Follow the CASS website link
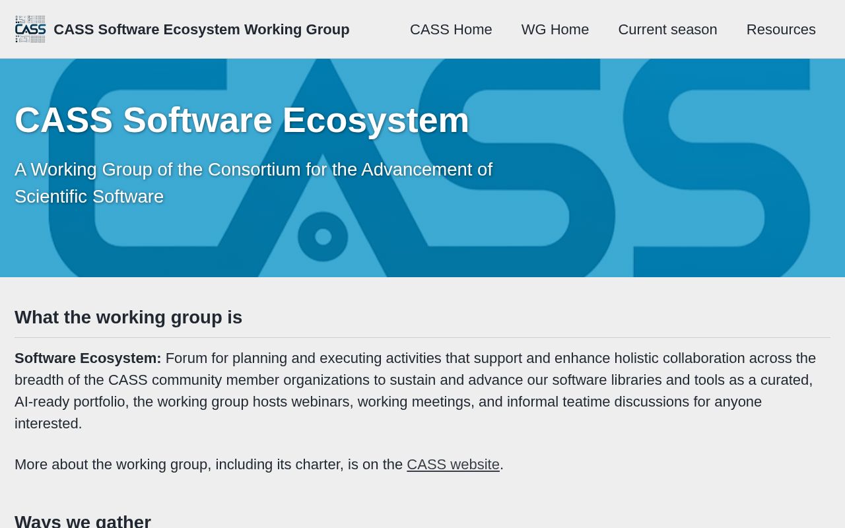Screen dimensions: 845x528 453,465
